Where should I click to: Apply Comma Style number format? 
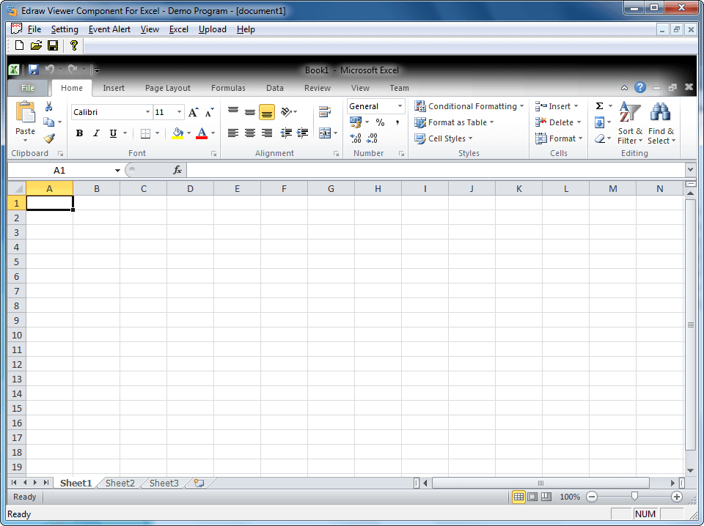[397, 122]
